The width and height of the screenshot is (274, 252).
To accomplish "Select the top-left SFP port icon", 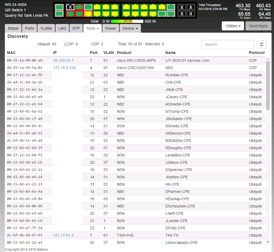I will [182, 7].
